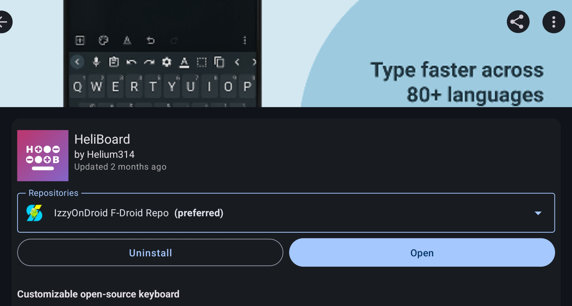
Task: Open the clipboard icon in keyboard toolbar
Action: click(x=113, y=62)
